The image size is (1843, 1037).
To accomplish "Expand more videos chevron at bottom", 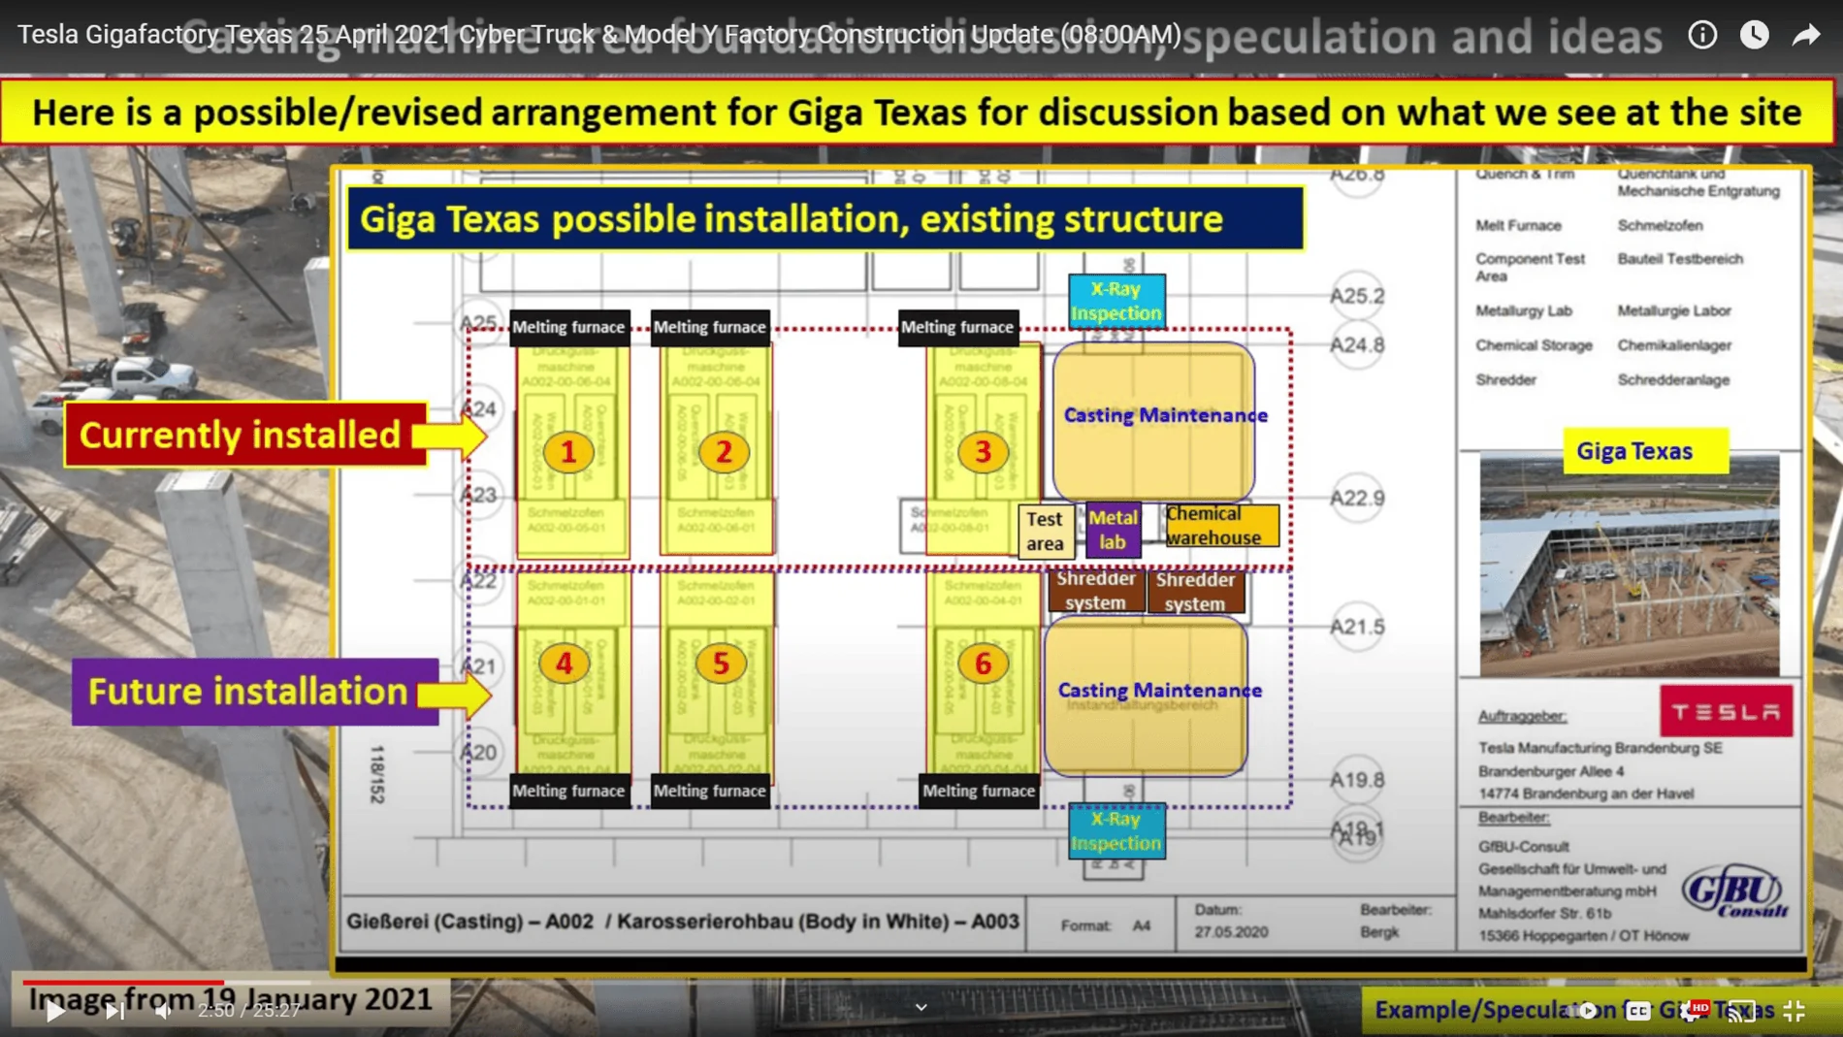I will [x=921, y=1007].
